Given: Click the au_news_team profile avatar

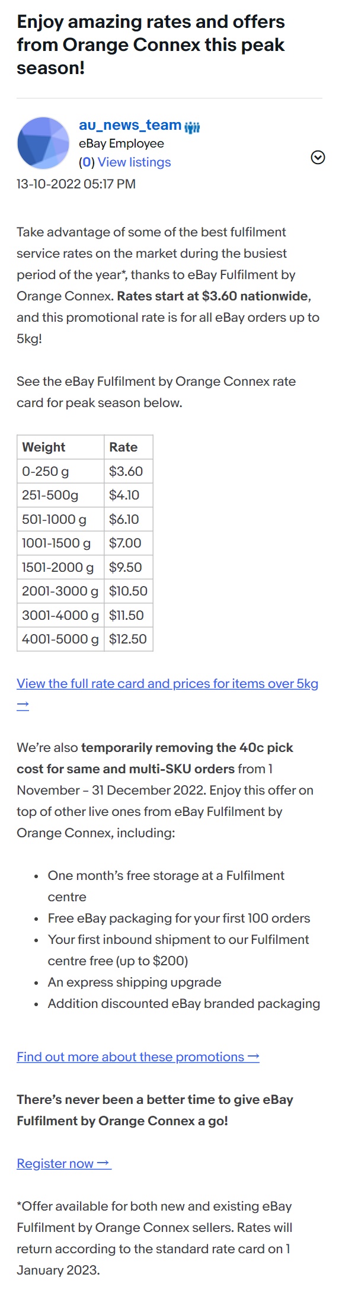Looking at the screenshot, I should click(44, 143).
